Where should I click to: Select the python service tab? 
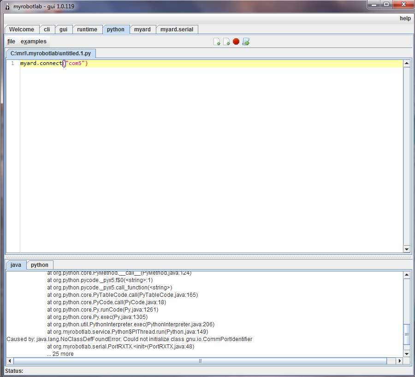point(116,29)
